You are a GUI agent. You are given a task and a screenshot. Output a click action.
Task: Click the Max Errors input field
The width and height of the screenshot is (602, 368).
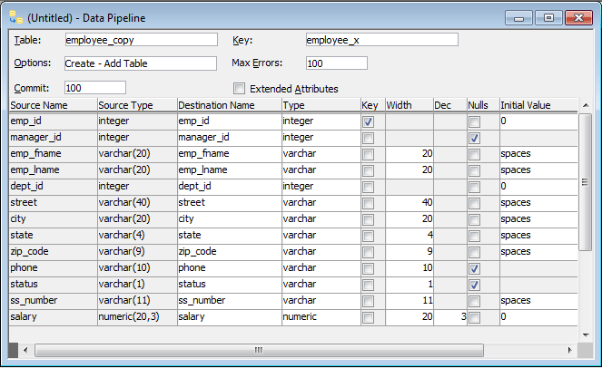(336, 63)
